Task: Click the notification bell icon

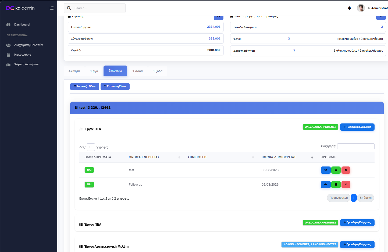Action: pyautogui.click(x=349, y=8)
